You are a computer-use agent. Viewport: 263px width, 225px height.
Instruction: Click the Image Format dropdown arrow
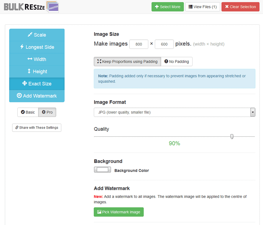253,112
